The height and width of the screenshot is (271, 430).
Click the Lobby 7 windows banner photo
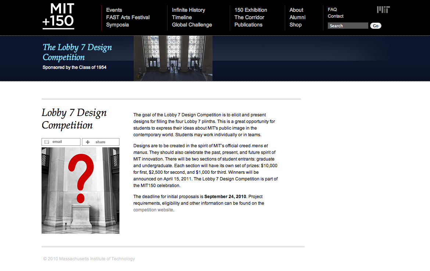tap(173, 58)
